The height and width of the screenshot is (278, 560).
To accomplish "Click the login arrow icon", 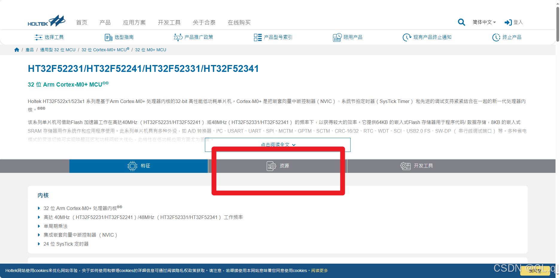I will click(x=508, y=22).
